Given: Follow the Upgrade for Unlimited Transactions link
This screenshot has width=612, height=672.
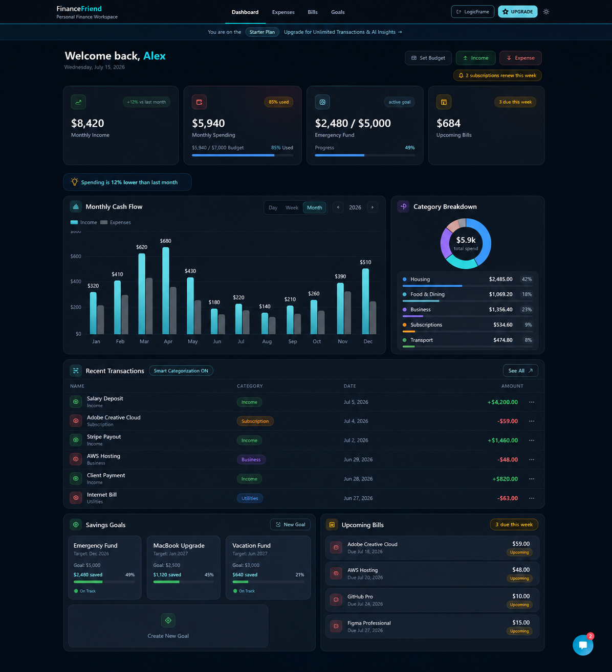Looking at the screenshot, I should point(343,32).
